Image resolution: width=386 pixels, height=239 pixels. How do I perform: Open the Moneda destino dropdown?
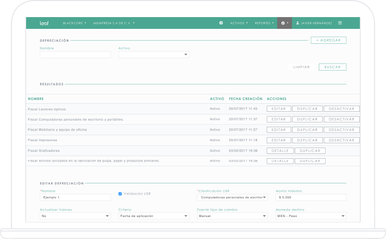[x=311, y=217]
